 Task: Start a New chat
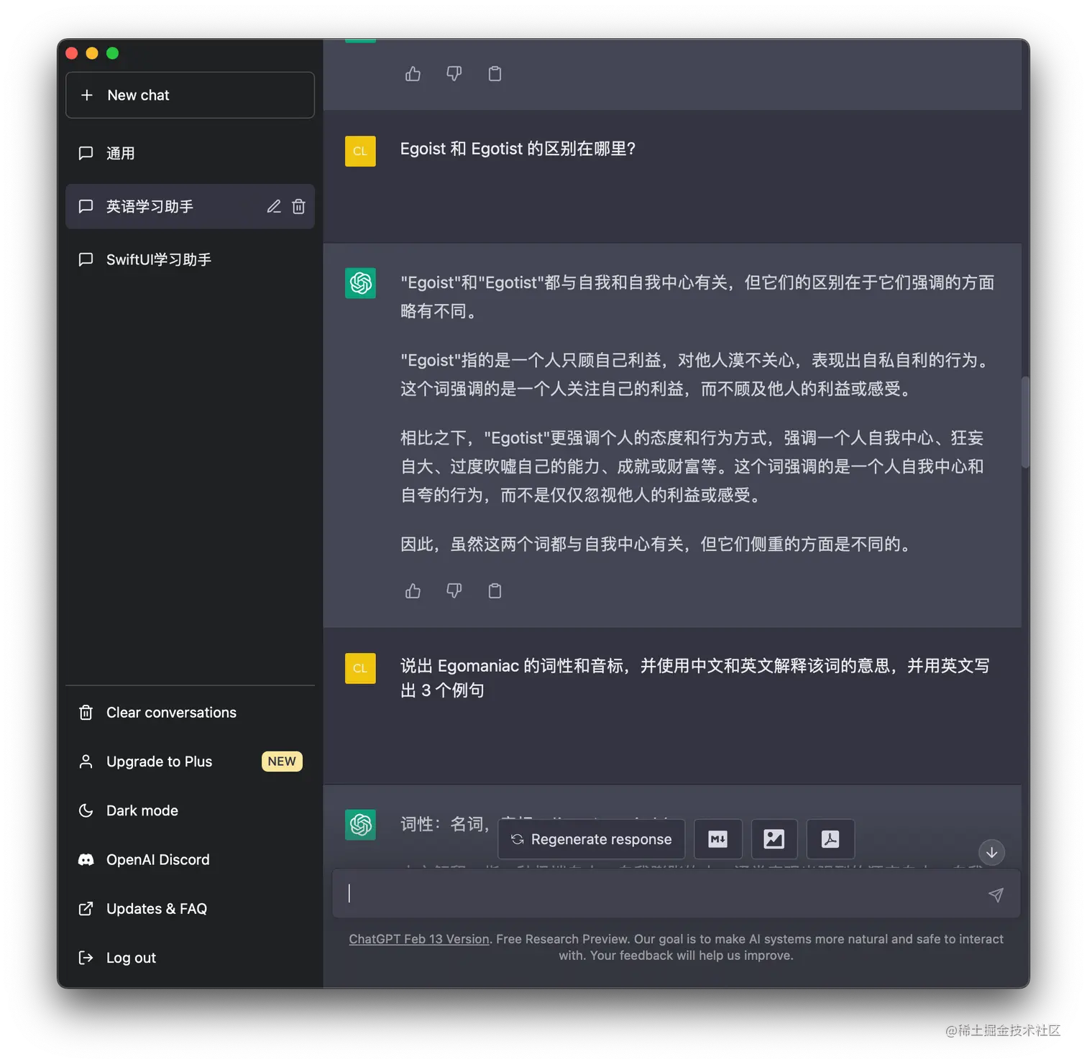pyautogui.click(x=190, y=95)
